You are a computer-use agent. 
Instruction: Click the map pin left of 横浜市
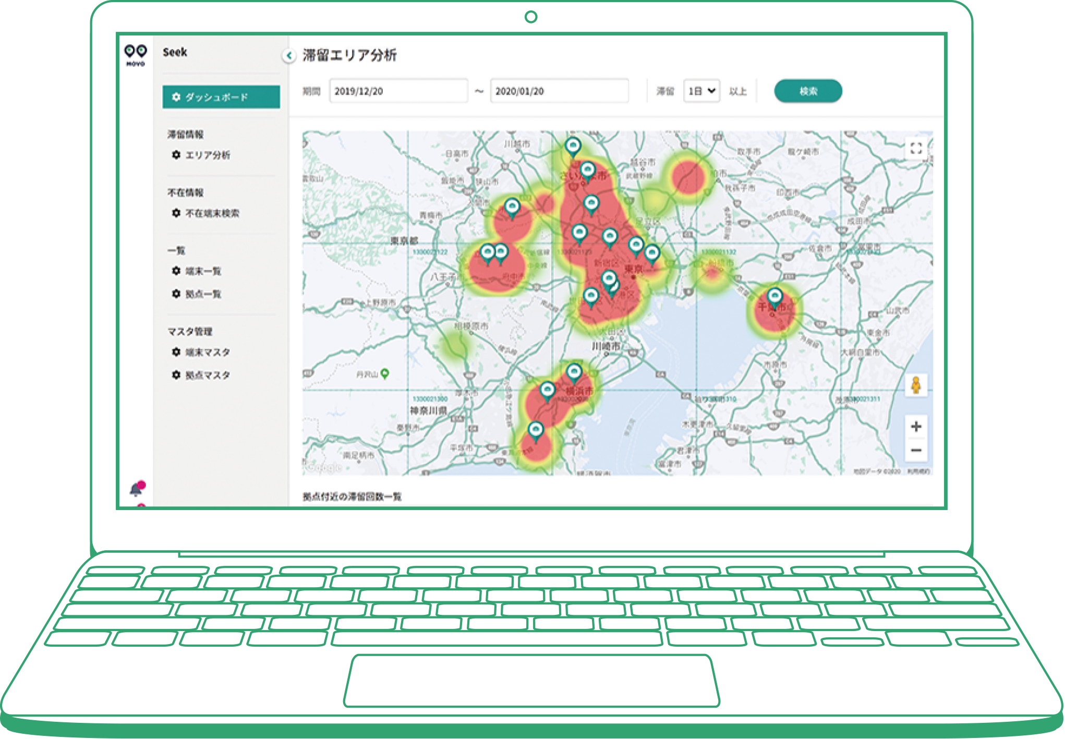[547, 391]
